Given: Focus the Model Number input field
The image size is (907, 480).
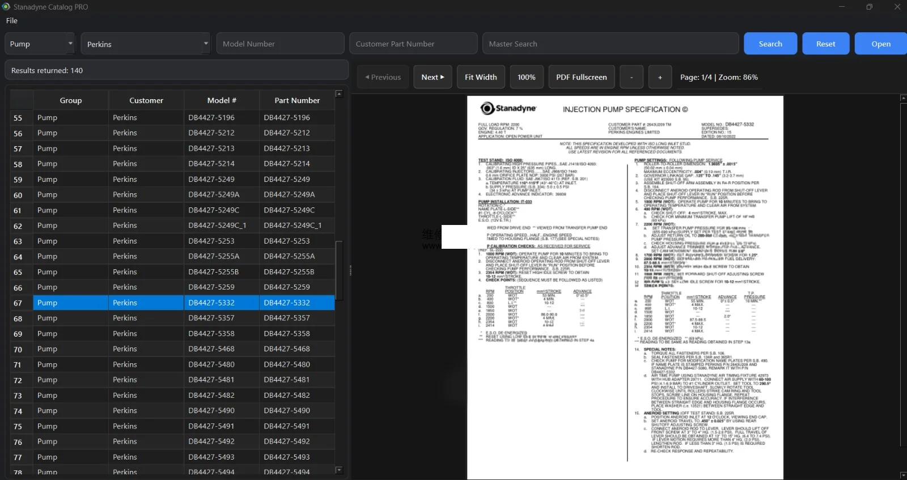Looking at the screenshot, I should [280, 44].
